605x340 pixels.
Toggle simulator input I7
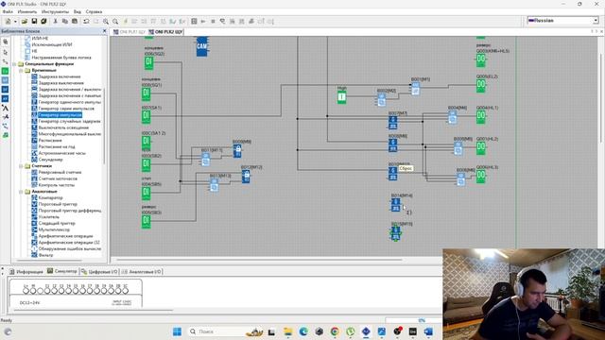pyautogui.click(x=90, y=291)
